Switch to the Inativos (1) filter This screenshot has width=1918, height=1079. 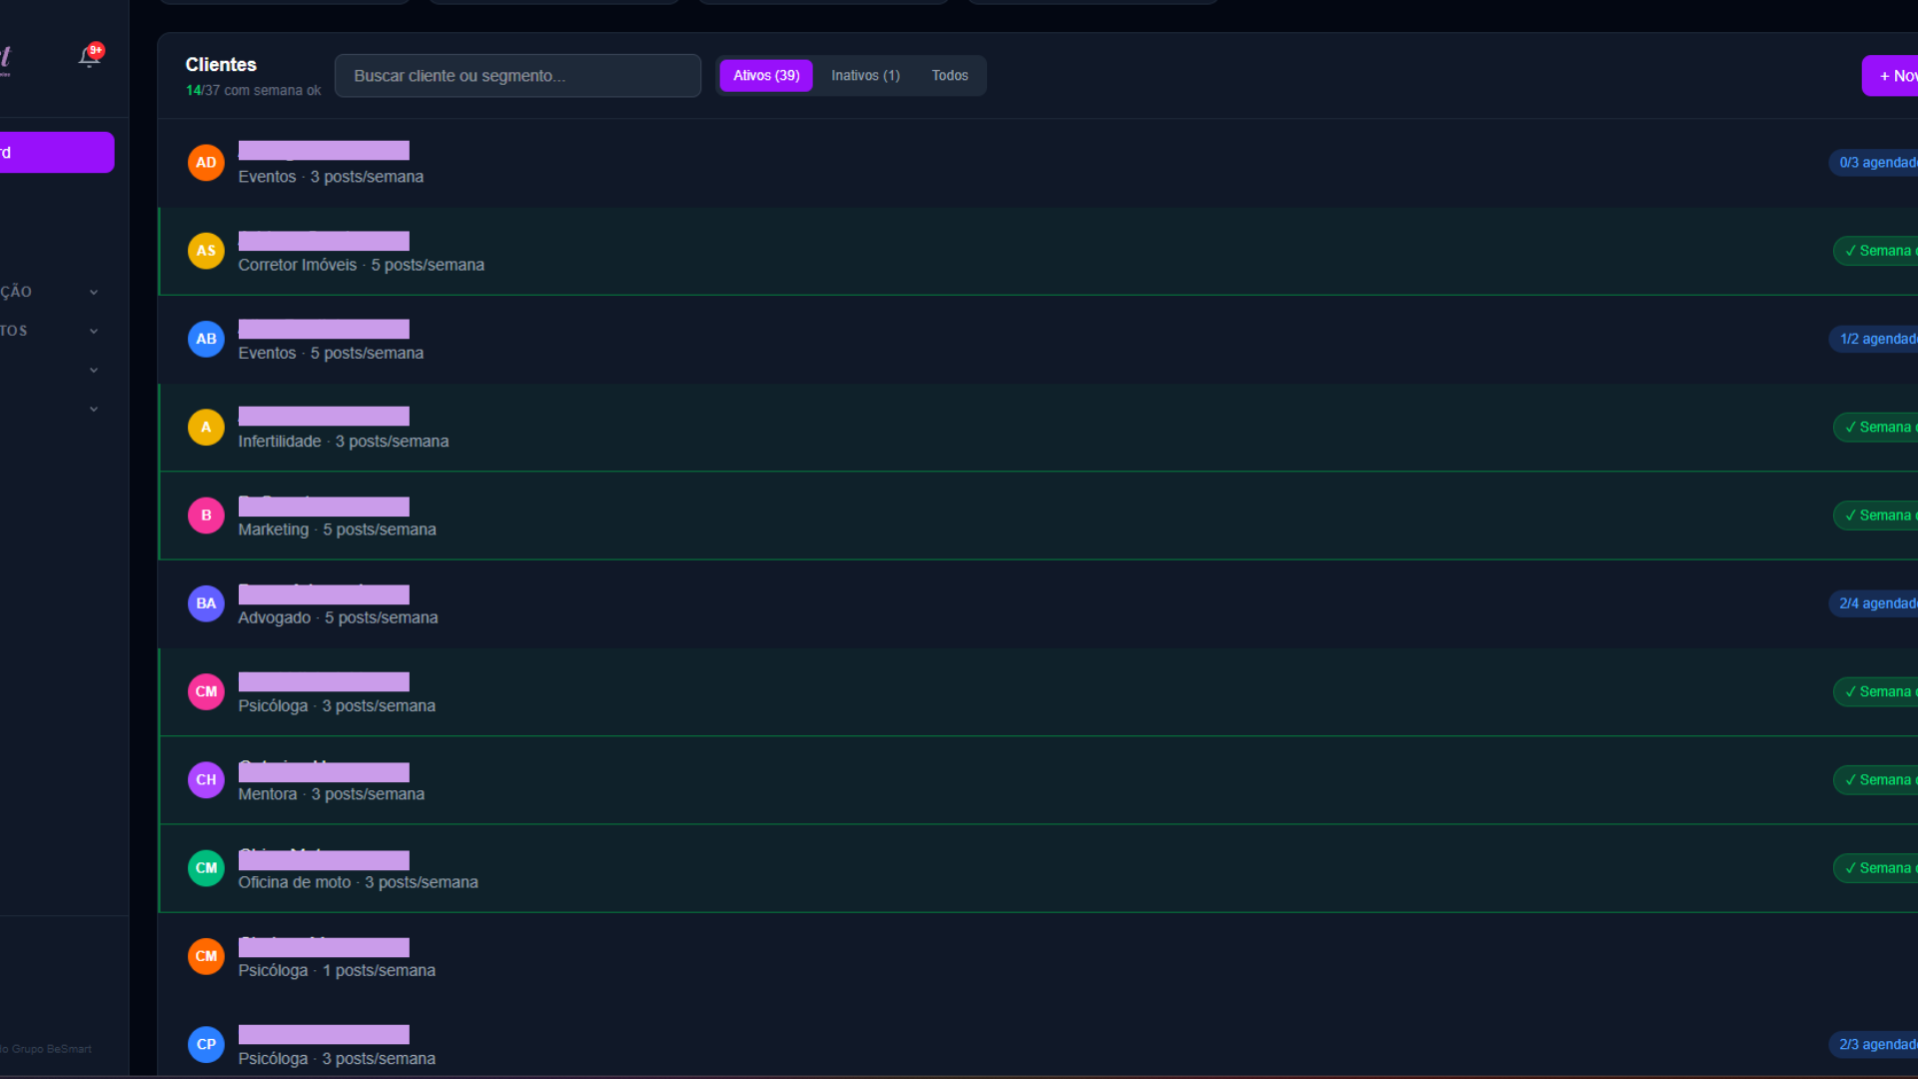click(865, 76)
